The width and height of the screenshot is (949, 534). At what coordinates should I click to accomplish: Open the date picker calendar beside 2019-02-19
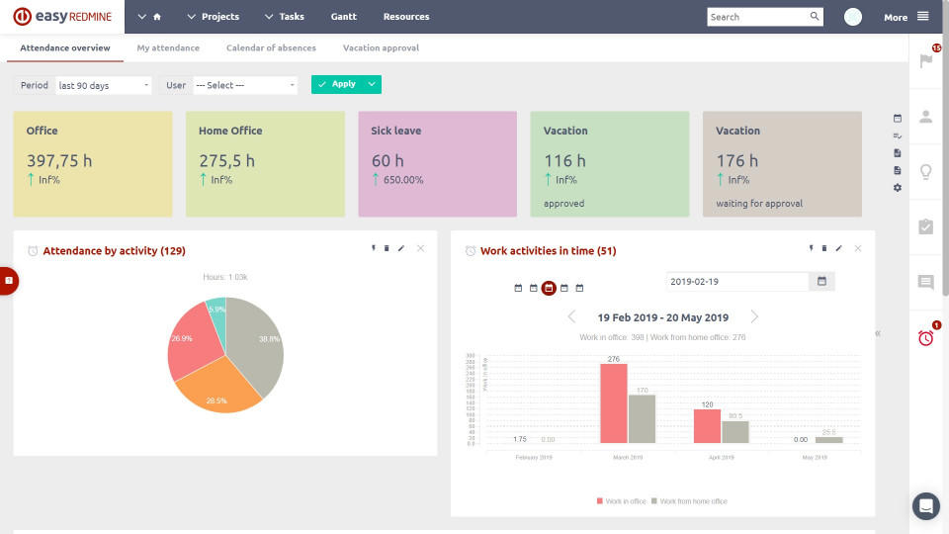(822, 282)
